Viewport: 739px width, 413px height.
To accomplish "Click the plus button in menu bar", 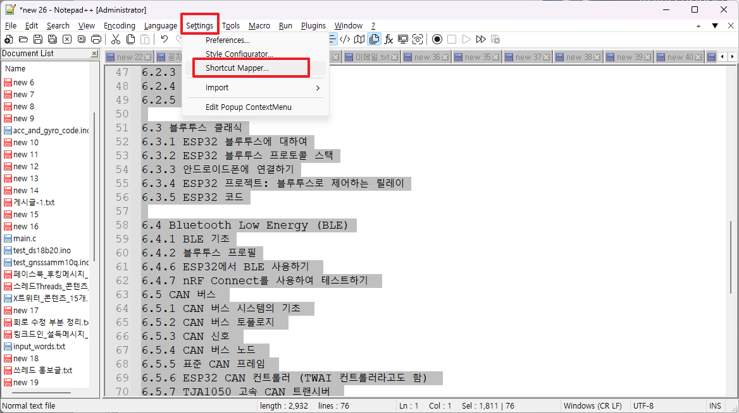I will click(x=699, y=26).
